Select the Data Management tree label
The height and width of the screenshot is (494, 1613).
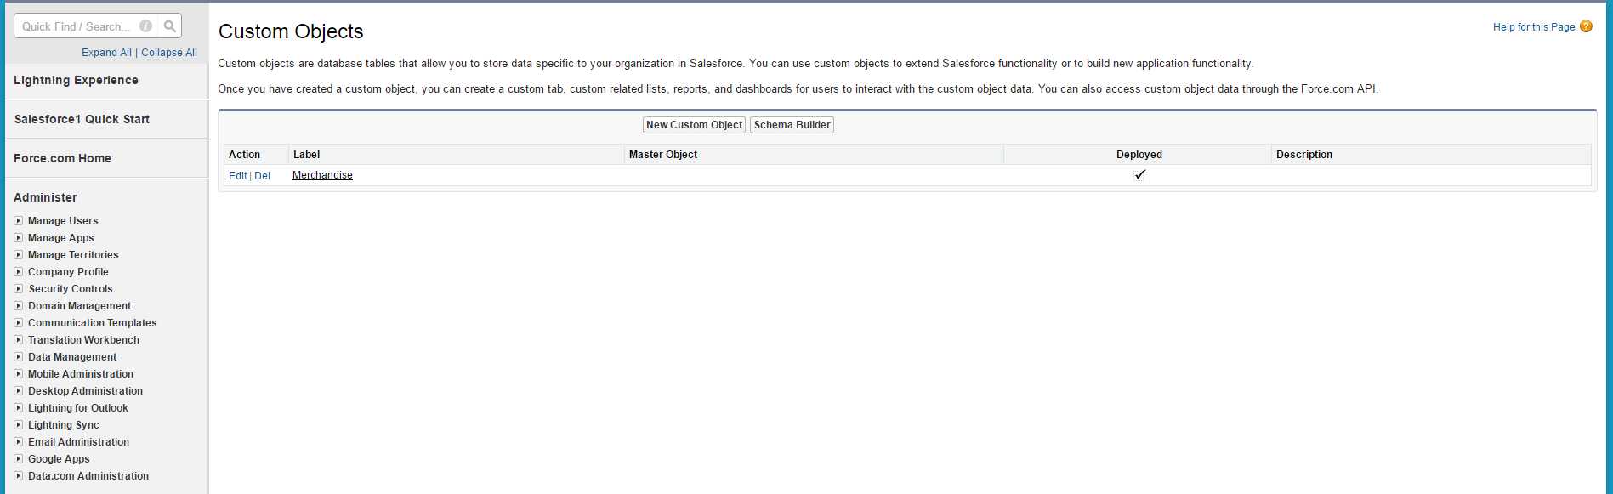click(72, 357)
